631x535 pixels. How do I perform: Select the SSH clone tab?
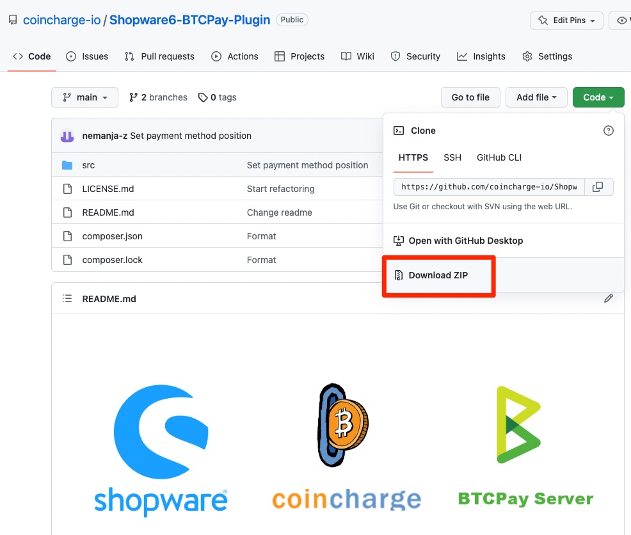click(452, 158)
